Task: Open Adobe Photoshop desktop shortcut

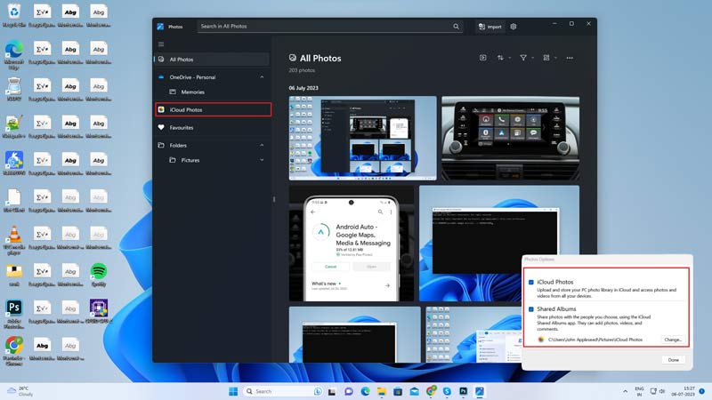Action: (14, 314)
